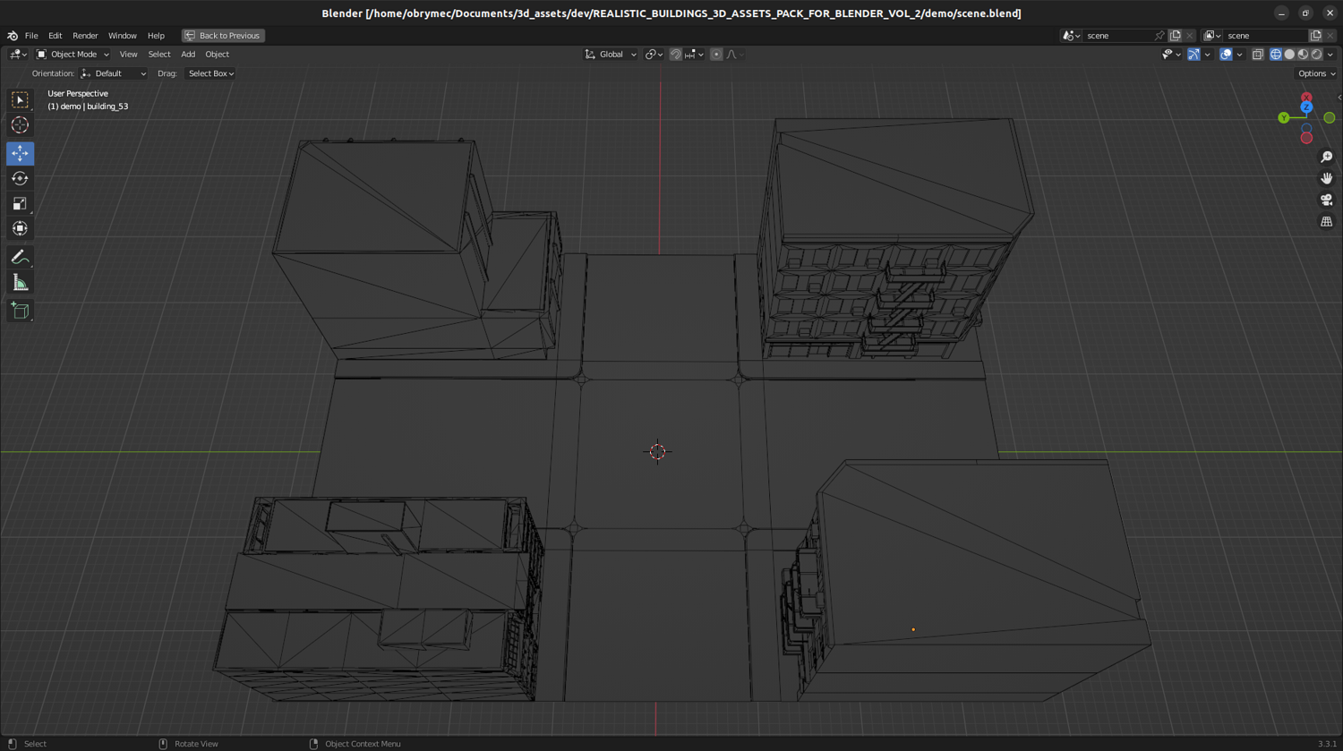Screen dimensions: 1343x751
Task: Open the proportional editing falloff dropdown
Action: coord(735,55)
